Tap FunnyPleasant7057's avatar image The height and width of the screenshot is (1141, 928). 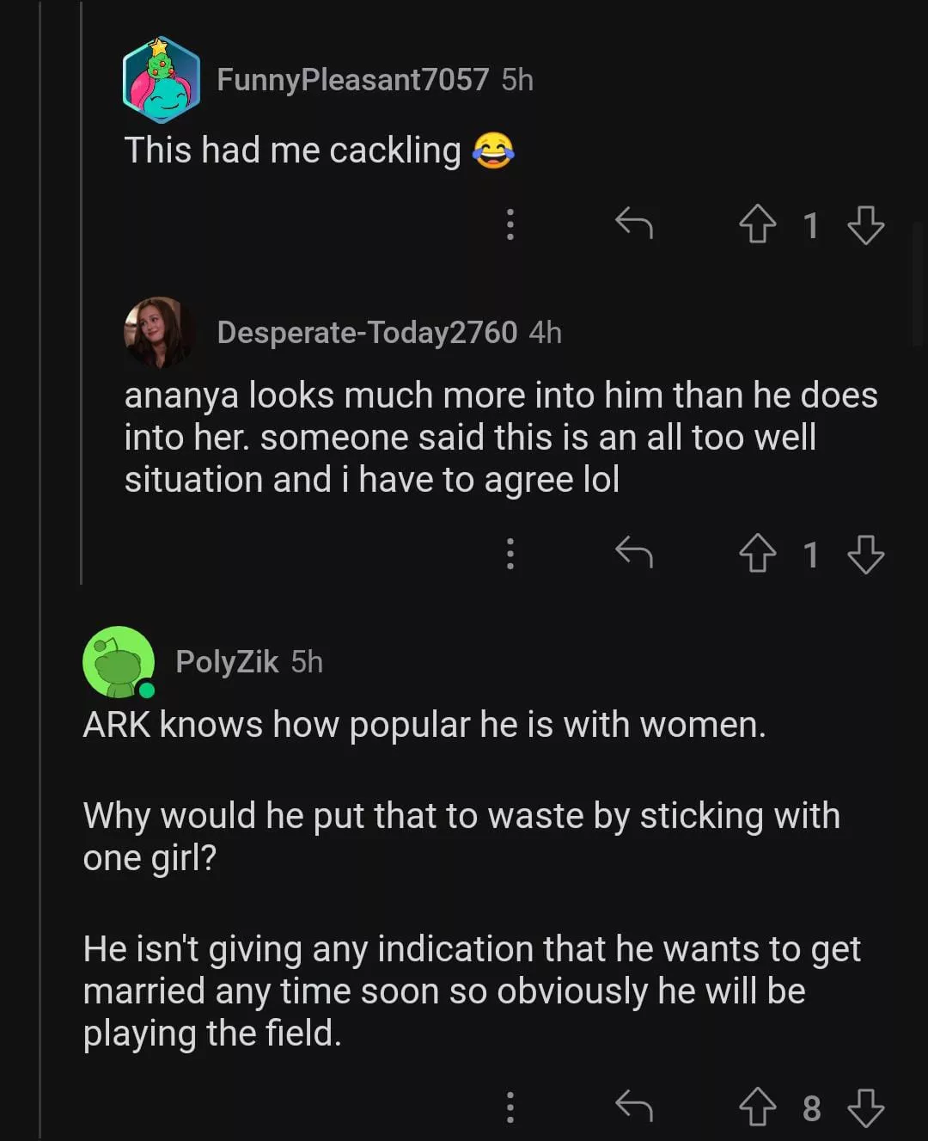pos(161,80)
